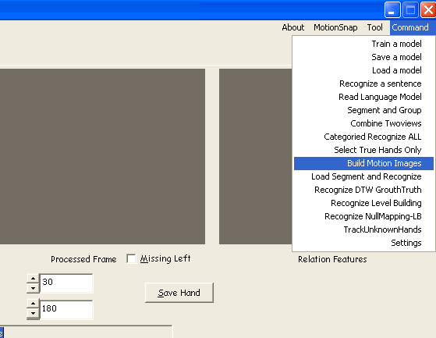Decrease the 180 value with down arrow
This screenshot has height=338, width=436.
(x=33, y=314)
